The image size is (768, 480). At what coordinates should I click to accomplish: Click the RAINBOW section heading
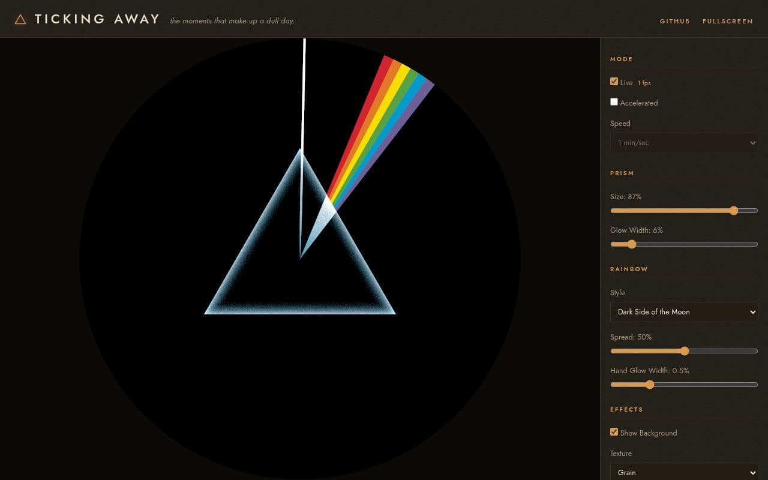[629, 269]
